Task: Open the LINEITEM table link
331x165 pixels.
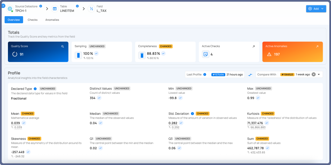Action: (67, 11)
